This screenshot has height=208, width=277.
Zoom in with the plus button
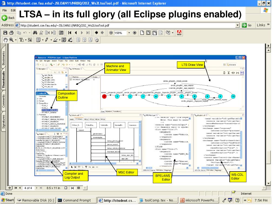pyautogui.click(x=135, y=33)
